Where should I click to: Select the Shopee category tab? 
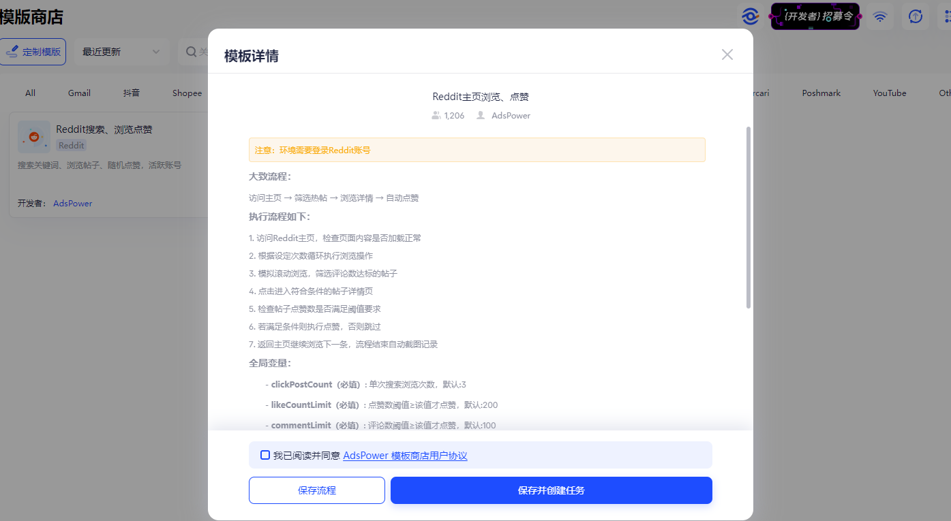point(187,93)
